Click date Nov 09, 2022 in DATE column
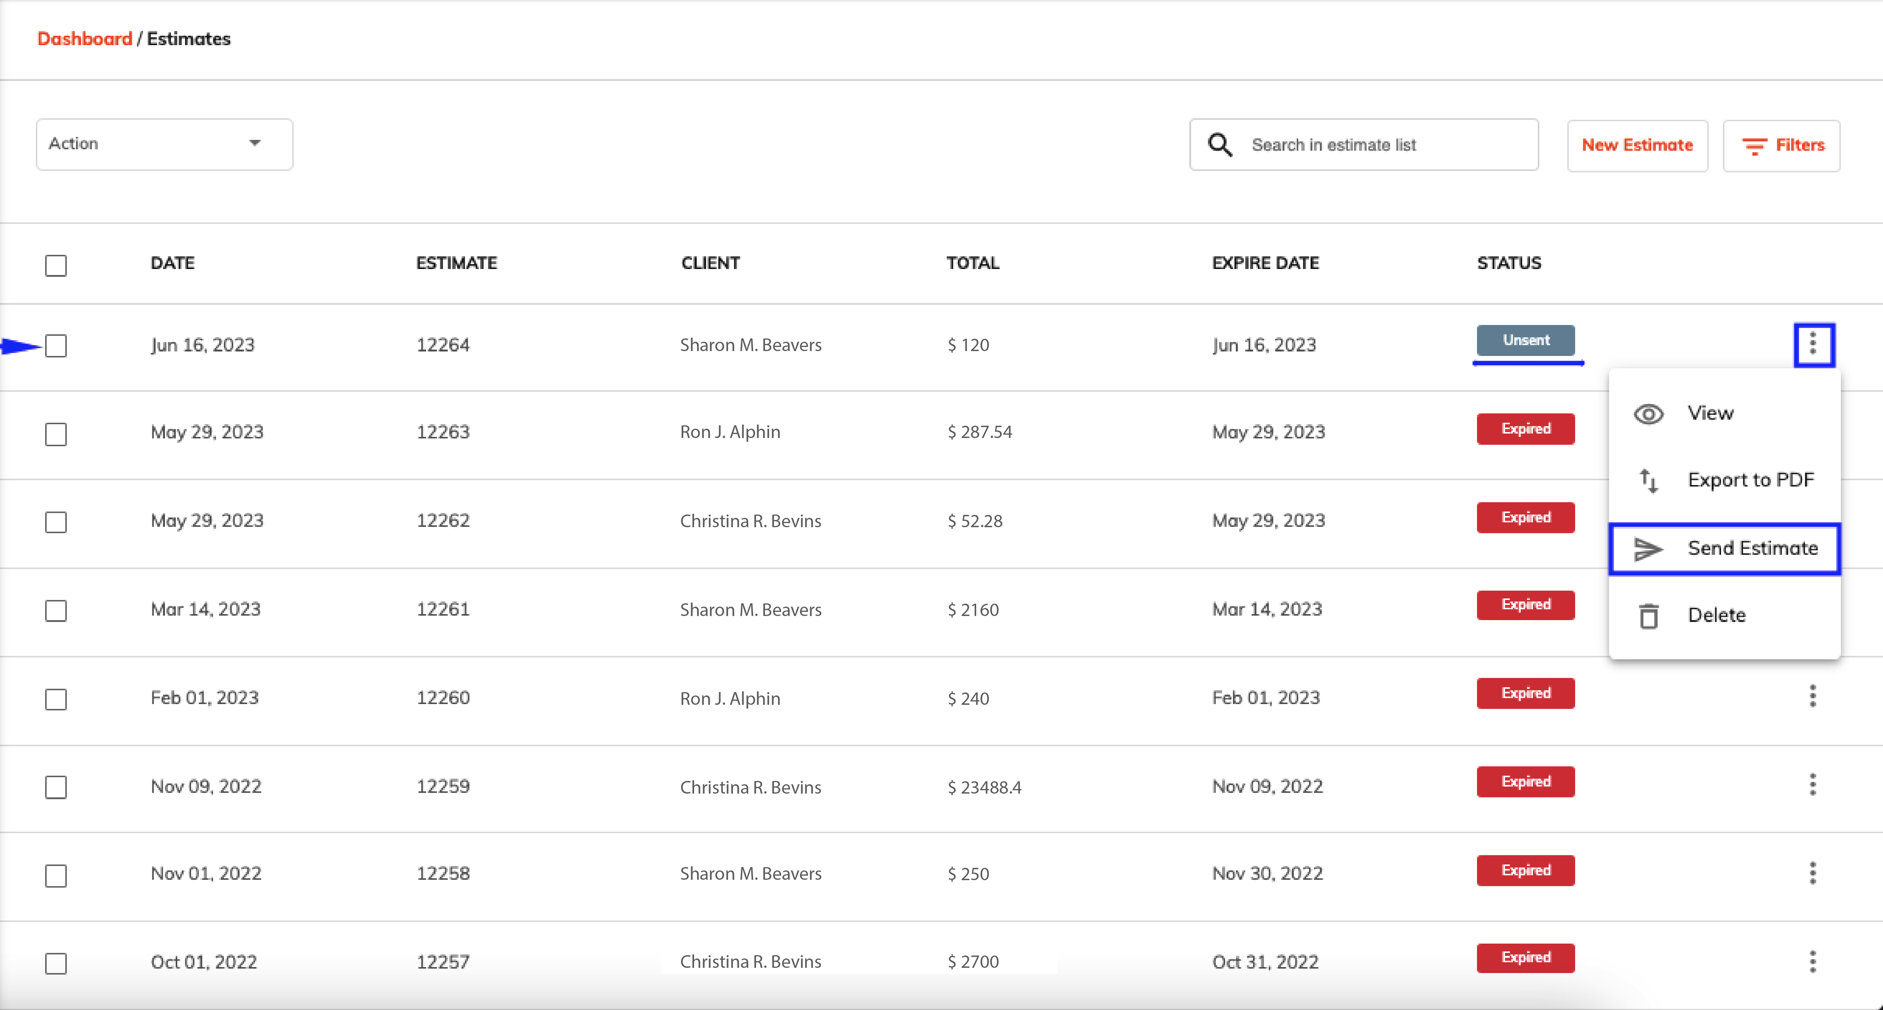 pyautogui.click(x=206, y=787)
